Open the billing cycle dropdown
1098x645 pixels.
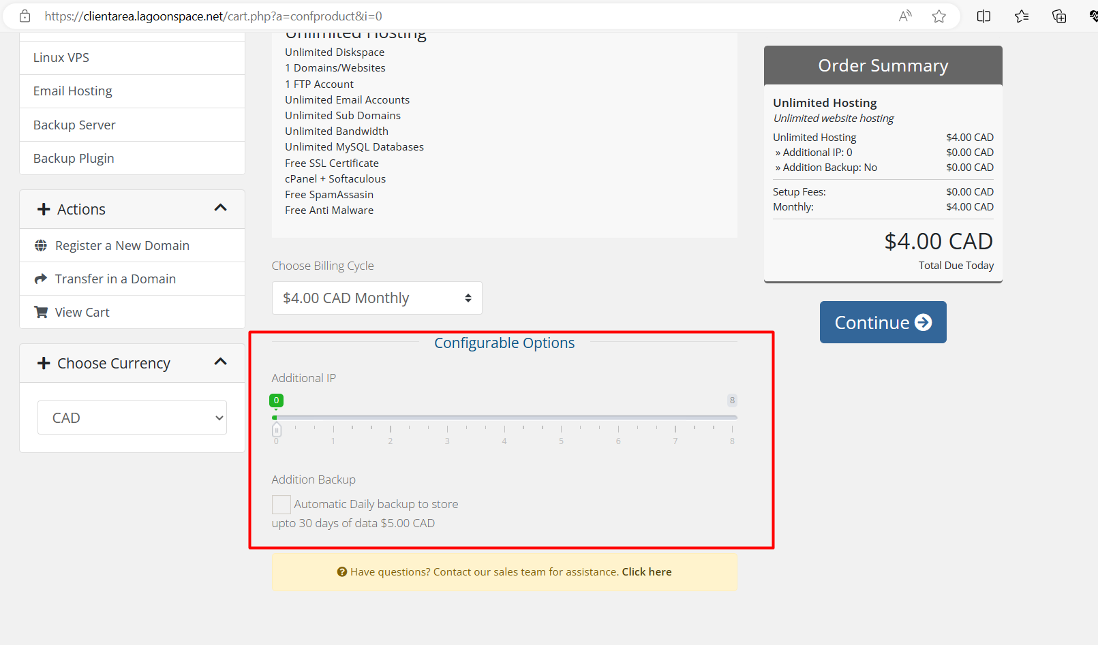tap(377, 298)
